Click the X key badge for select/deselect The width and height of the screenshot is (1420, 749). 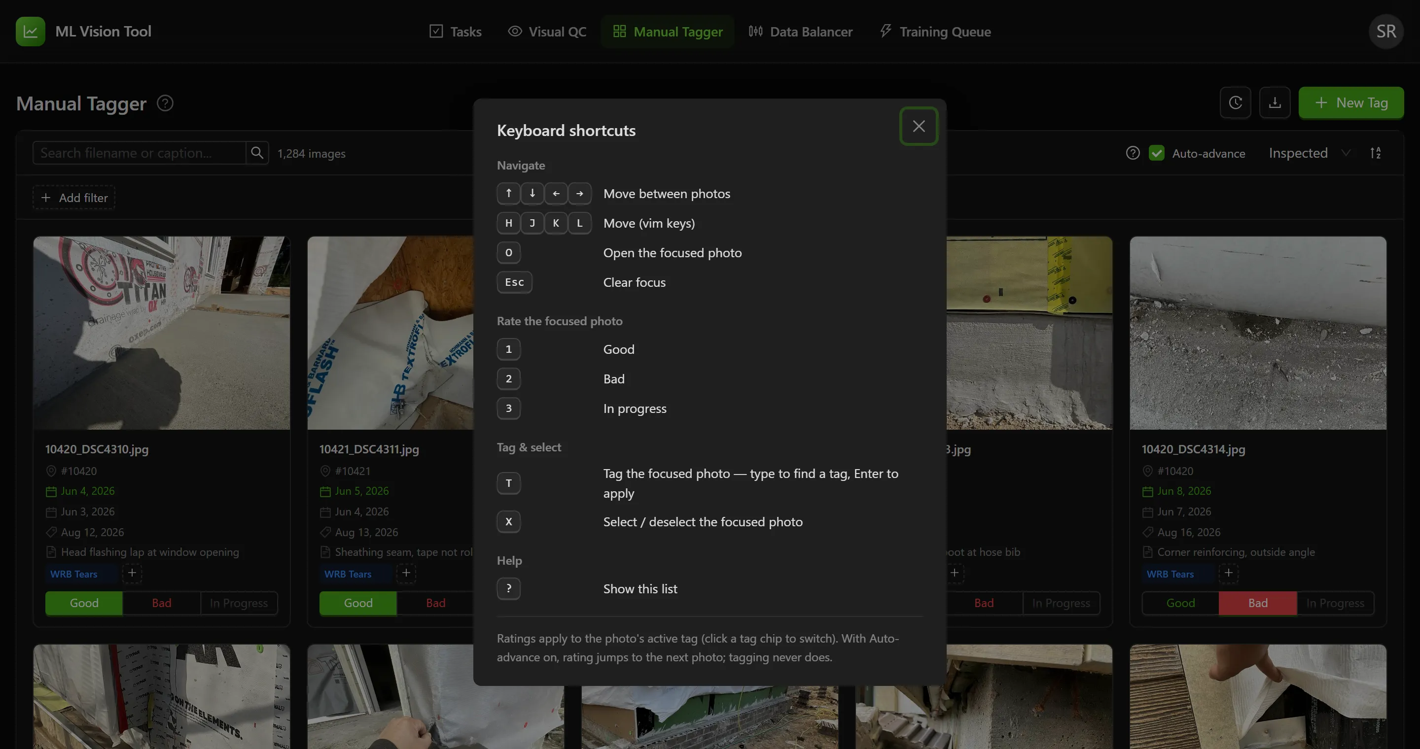tap(508, 521)
